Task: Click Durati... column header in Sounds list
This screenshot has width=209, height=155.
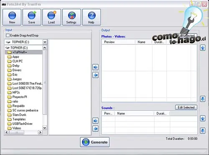Action: click(x=162, y=114)
